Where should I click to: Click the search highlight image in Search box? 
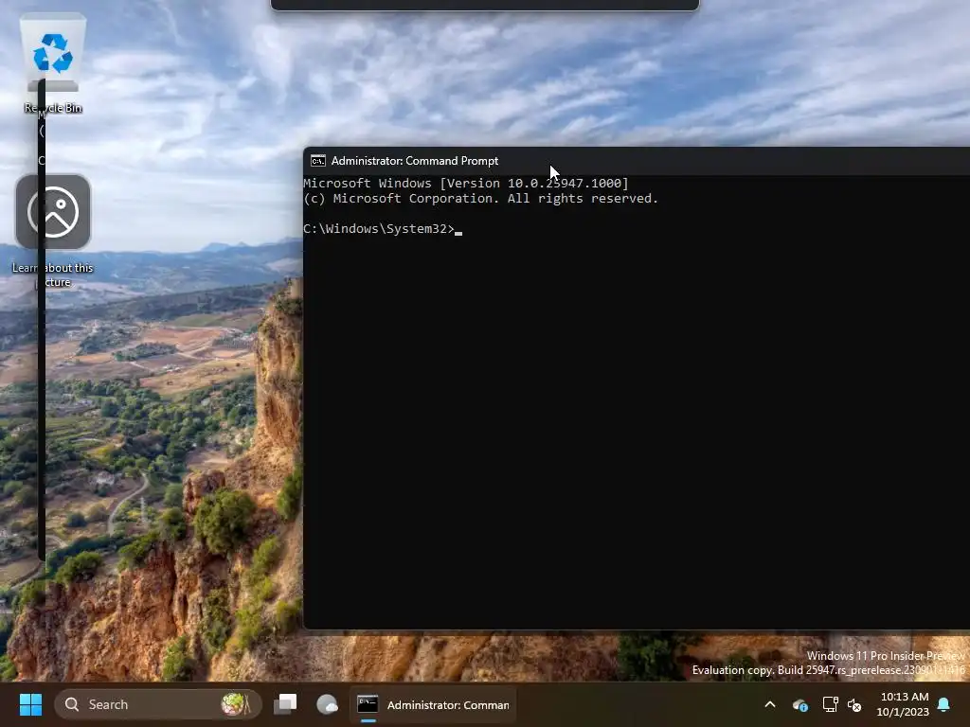(235, 704)
